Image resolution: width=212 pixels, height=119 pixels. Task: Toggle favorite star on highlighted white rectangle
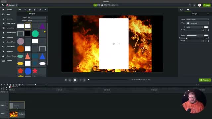point(30,24)
